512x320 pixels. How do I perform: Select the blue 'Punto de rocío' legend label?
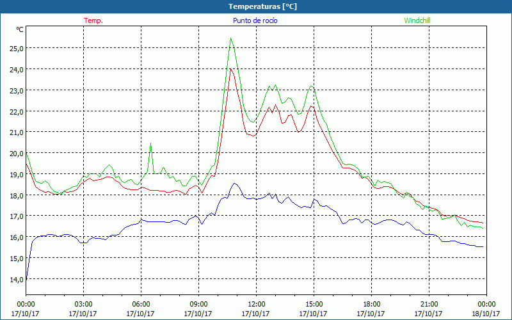[255, 20]
